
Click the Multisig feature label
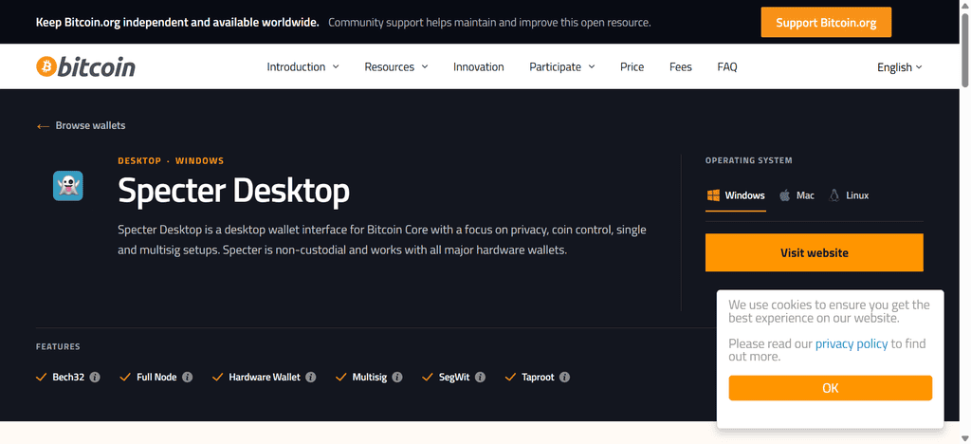tap(370, 378)
